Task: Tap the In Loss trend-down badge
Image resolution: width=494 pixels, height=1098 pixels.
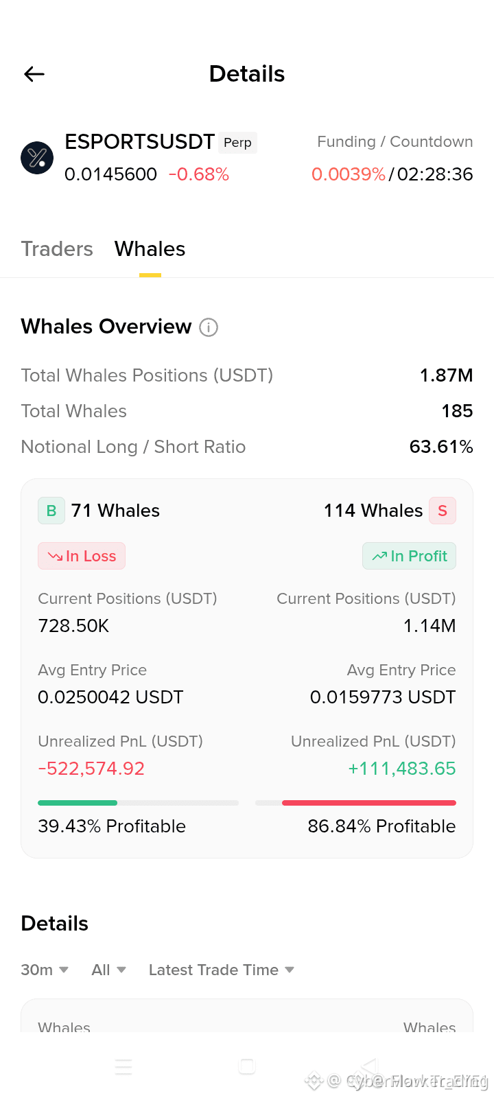Action: [82, 556]
